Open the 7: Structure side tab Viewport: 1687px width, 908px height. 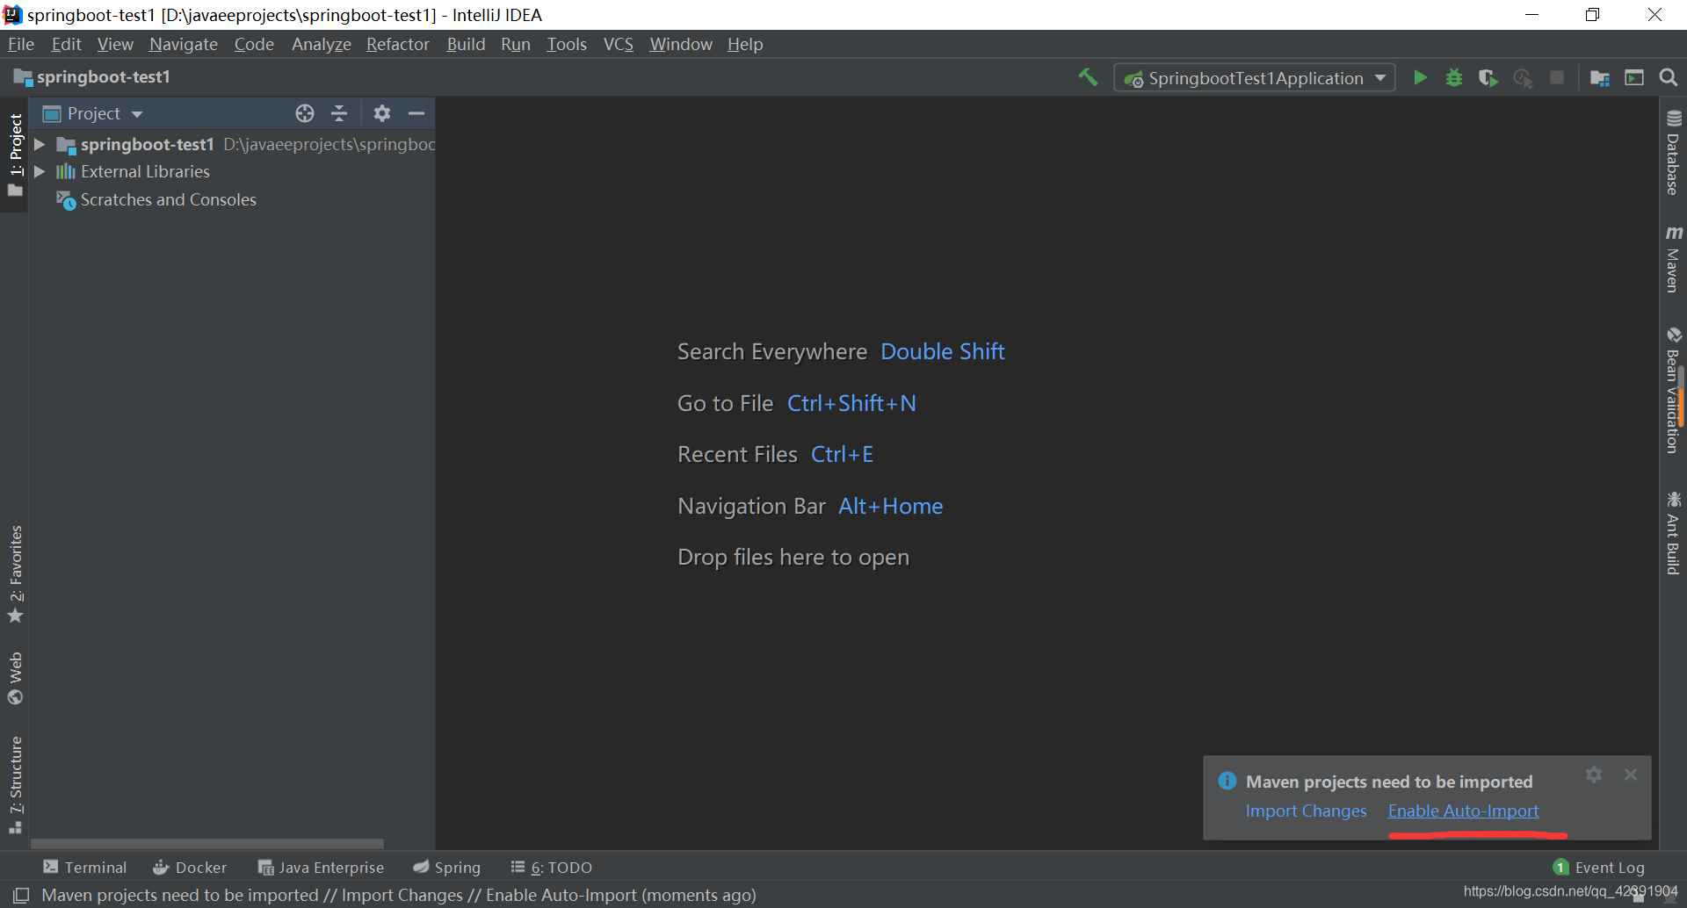15,784
